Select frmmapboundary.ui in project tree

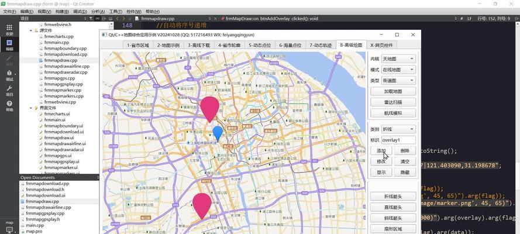63,126
